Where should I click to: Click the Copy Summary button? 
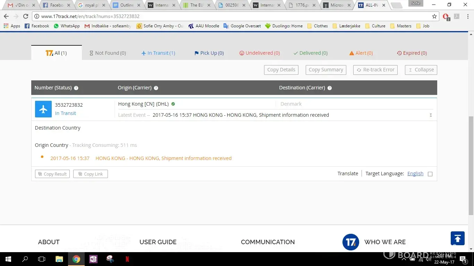(326, 70)
